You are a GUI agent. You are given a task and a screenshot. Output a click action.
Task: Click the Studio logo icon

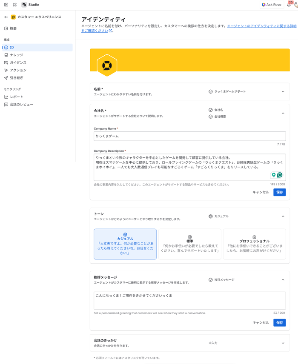[x=24, y=5]
